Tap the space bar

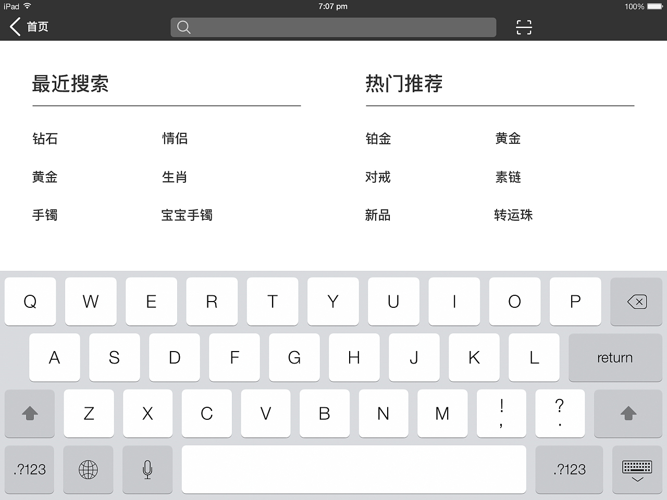coord(354,469)
